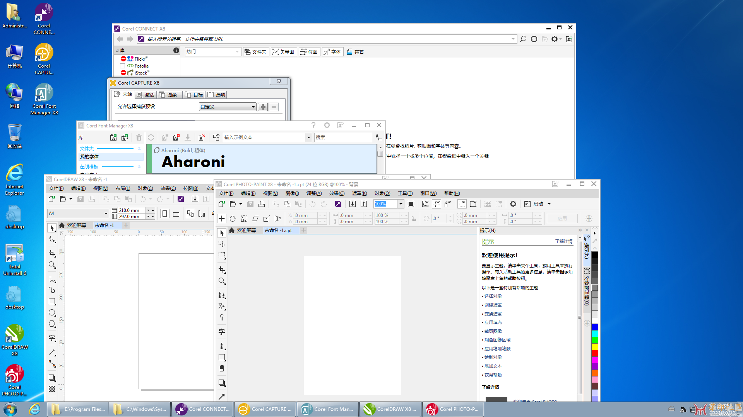The width and height of the screenshot is (743, 417).
Task: Open the 调整(A) menu in PHOTO-PAINT
Action: click(x=314, y=193)
